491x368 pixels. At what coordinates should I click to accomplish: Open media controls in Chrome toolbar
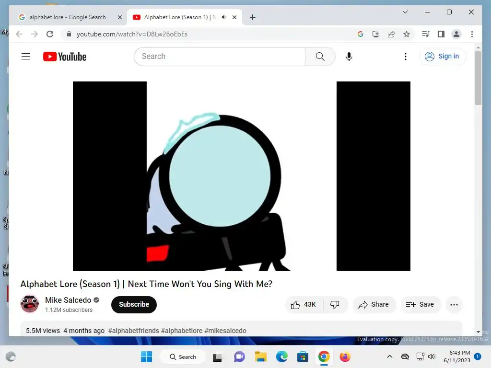425,34
